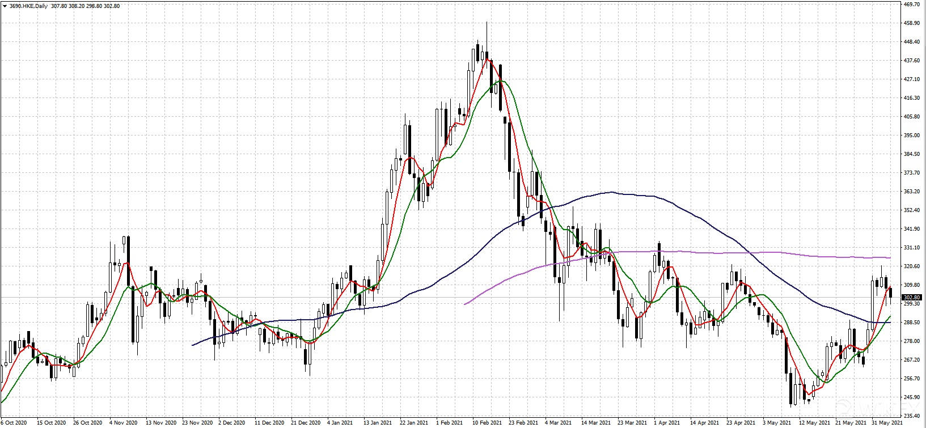Image resolution: width=926 pixels, height=428 pixels.
Task: Click the 6 Oct 2020 date label
Action: click(14, 423)
